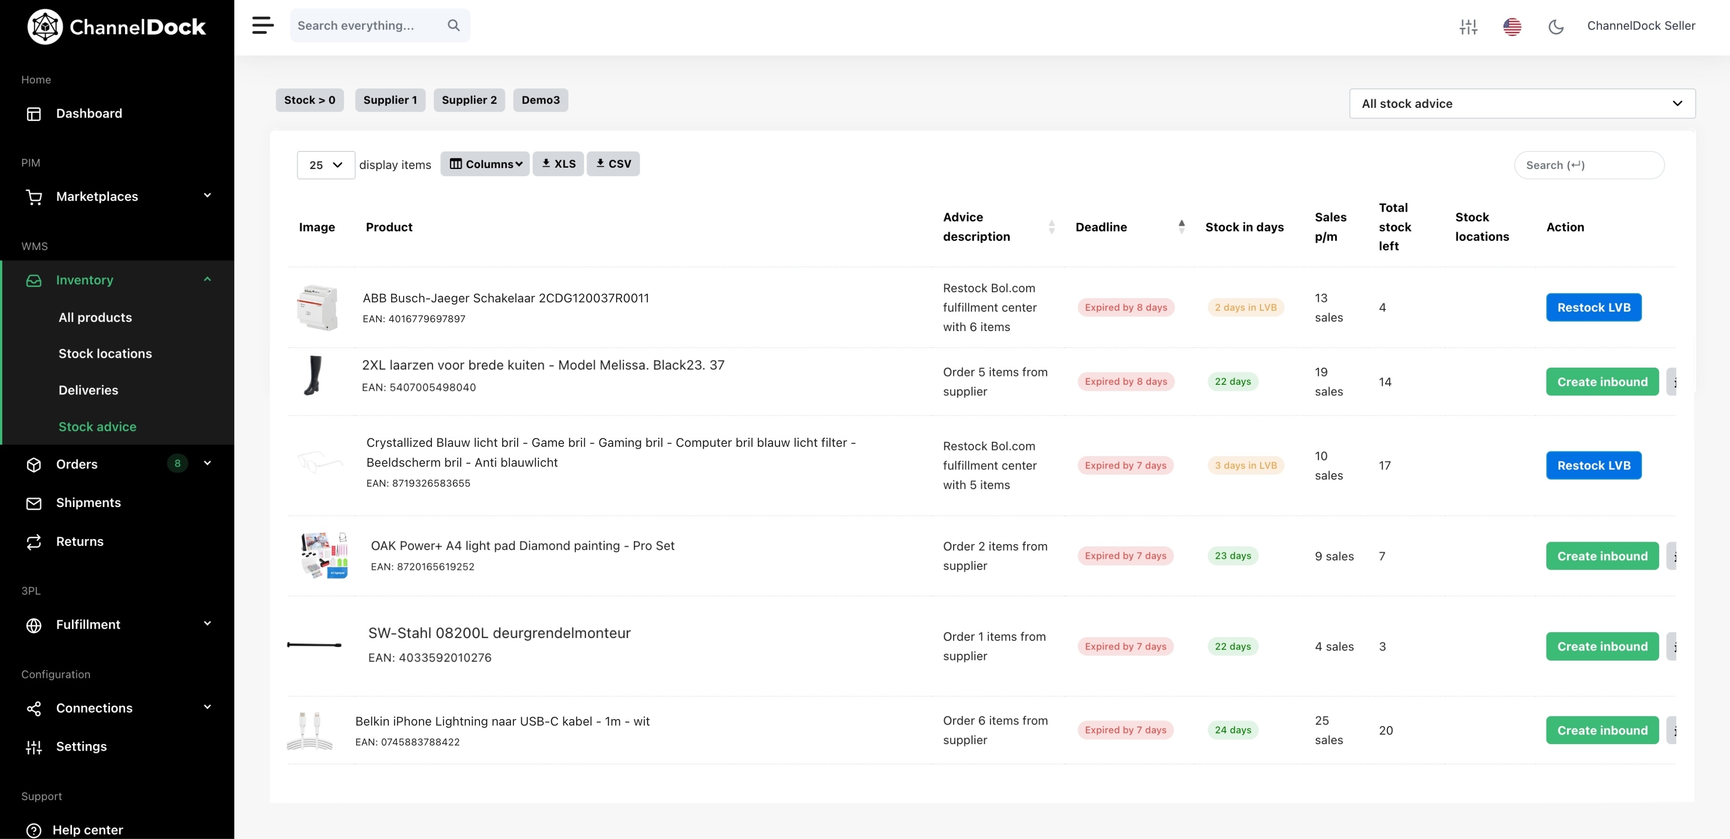
Task: Click the US flag language icon
Action: pos(1512,26)
